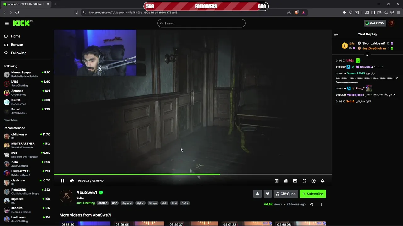Open IABS channel from Following list
Screen dimensions: 403x226
point(27,83)
